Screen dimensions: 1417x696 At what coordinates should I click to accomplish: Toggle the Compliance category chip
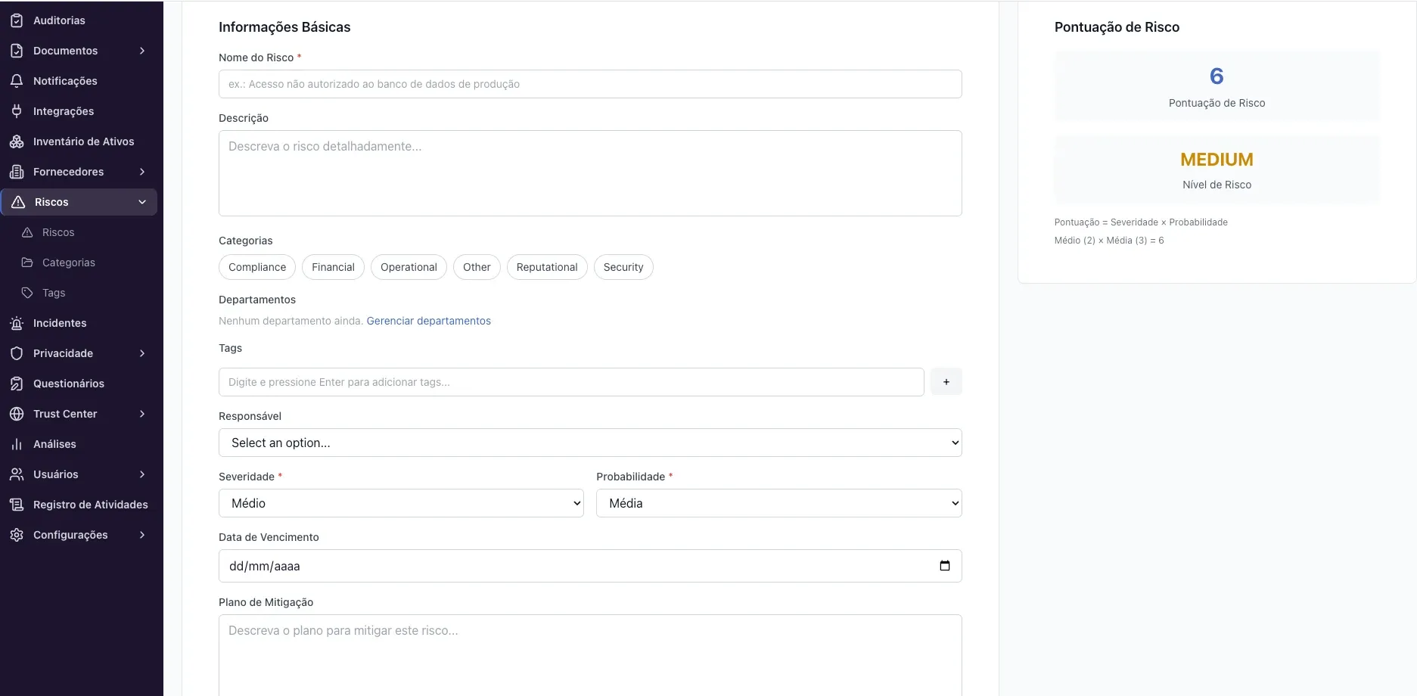click(x=257, y=267)
